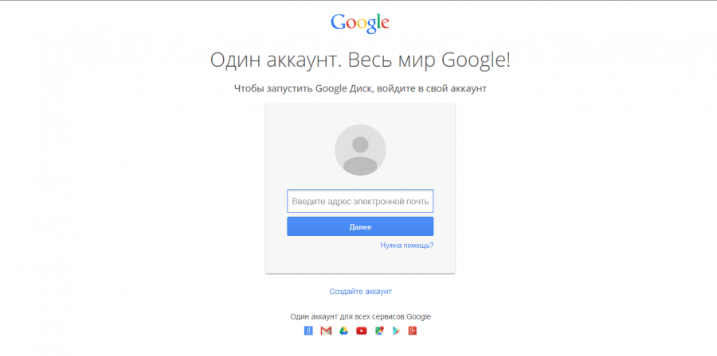Follow the 'Создайте аккаунт' link

coord(360,292)
